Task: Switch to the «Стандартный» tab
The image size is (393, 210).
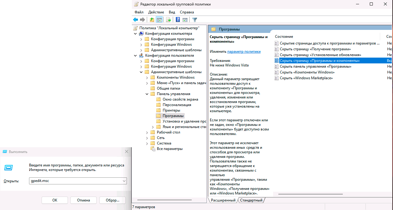Action: pyautogui.click(x=251, y=200)
